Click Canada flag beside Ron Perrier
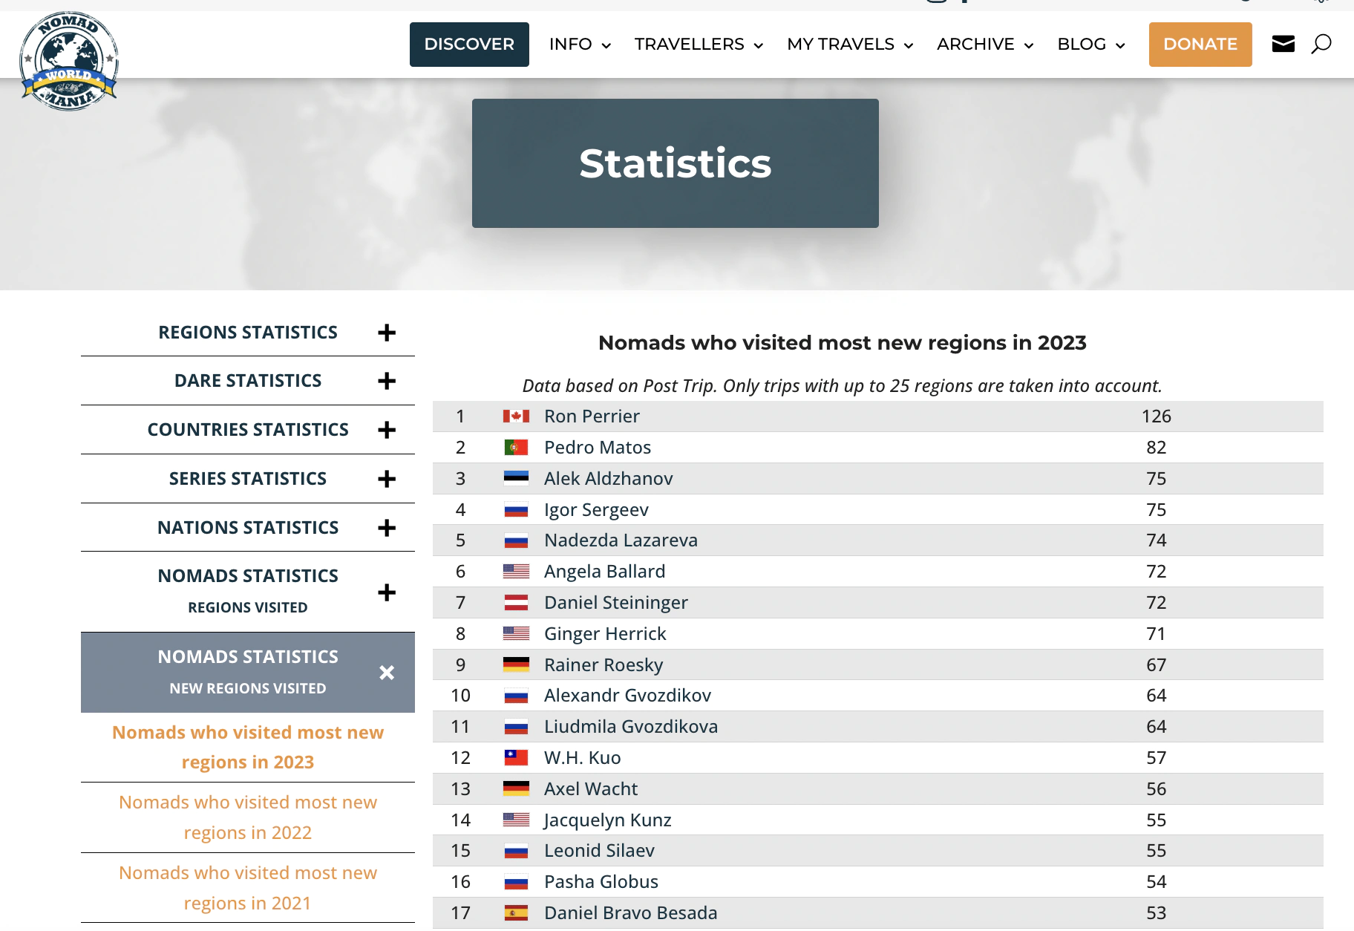The image size is (1354, 931). pyautogui.click(x=516, y=416)
